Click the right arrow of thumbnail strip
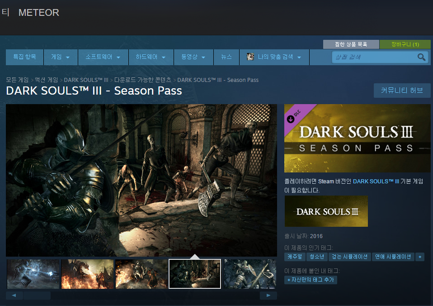The width and height of the screenshot is (433, 306). pyautogui.click(x=268, y=296)
